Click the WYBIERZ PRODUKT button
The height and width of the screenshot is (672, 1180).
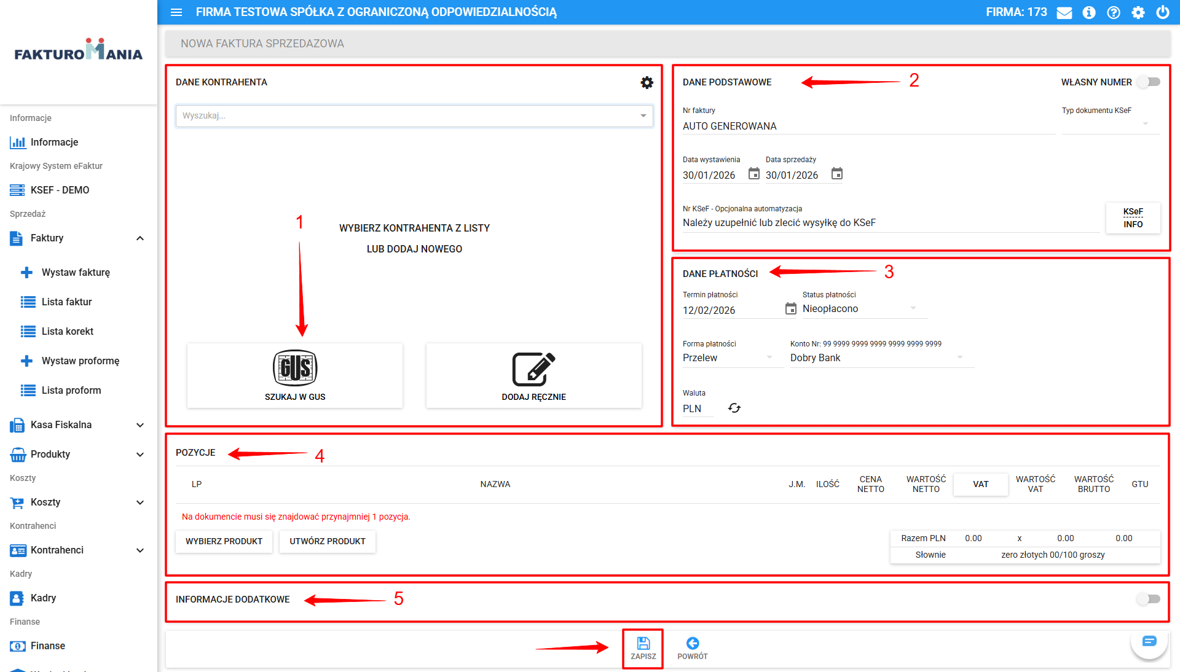pyautogui.click(x=224, y=541)
